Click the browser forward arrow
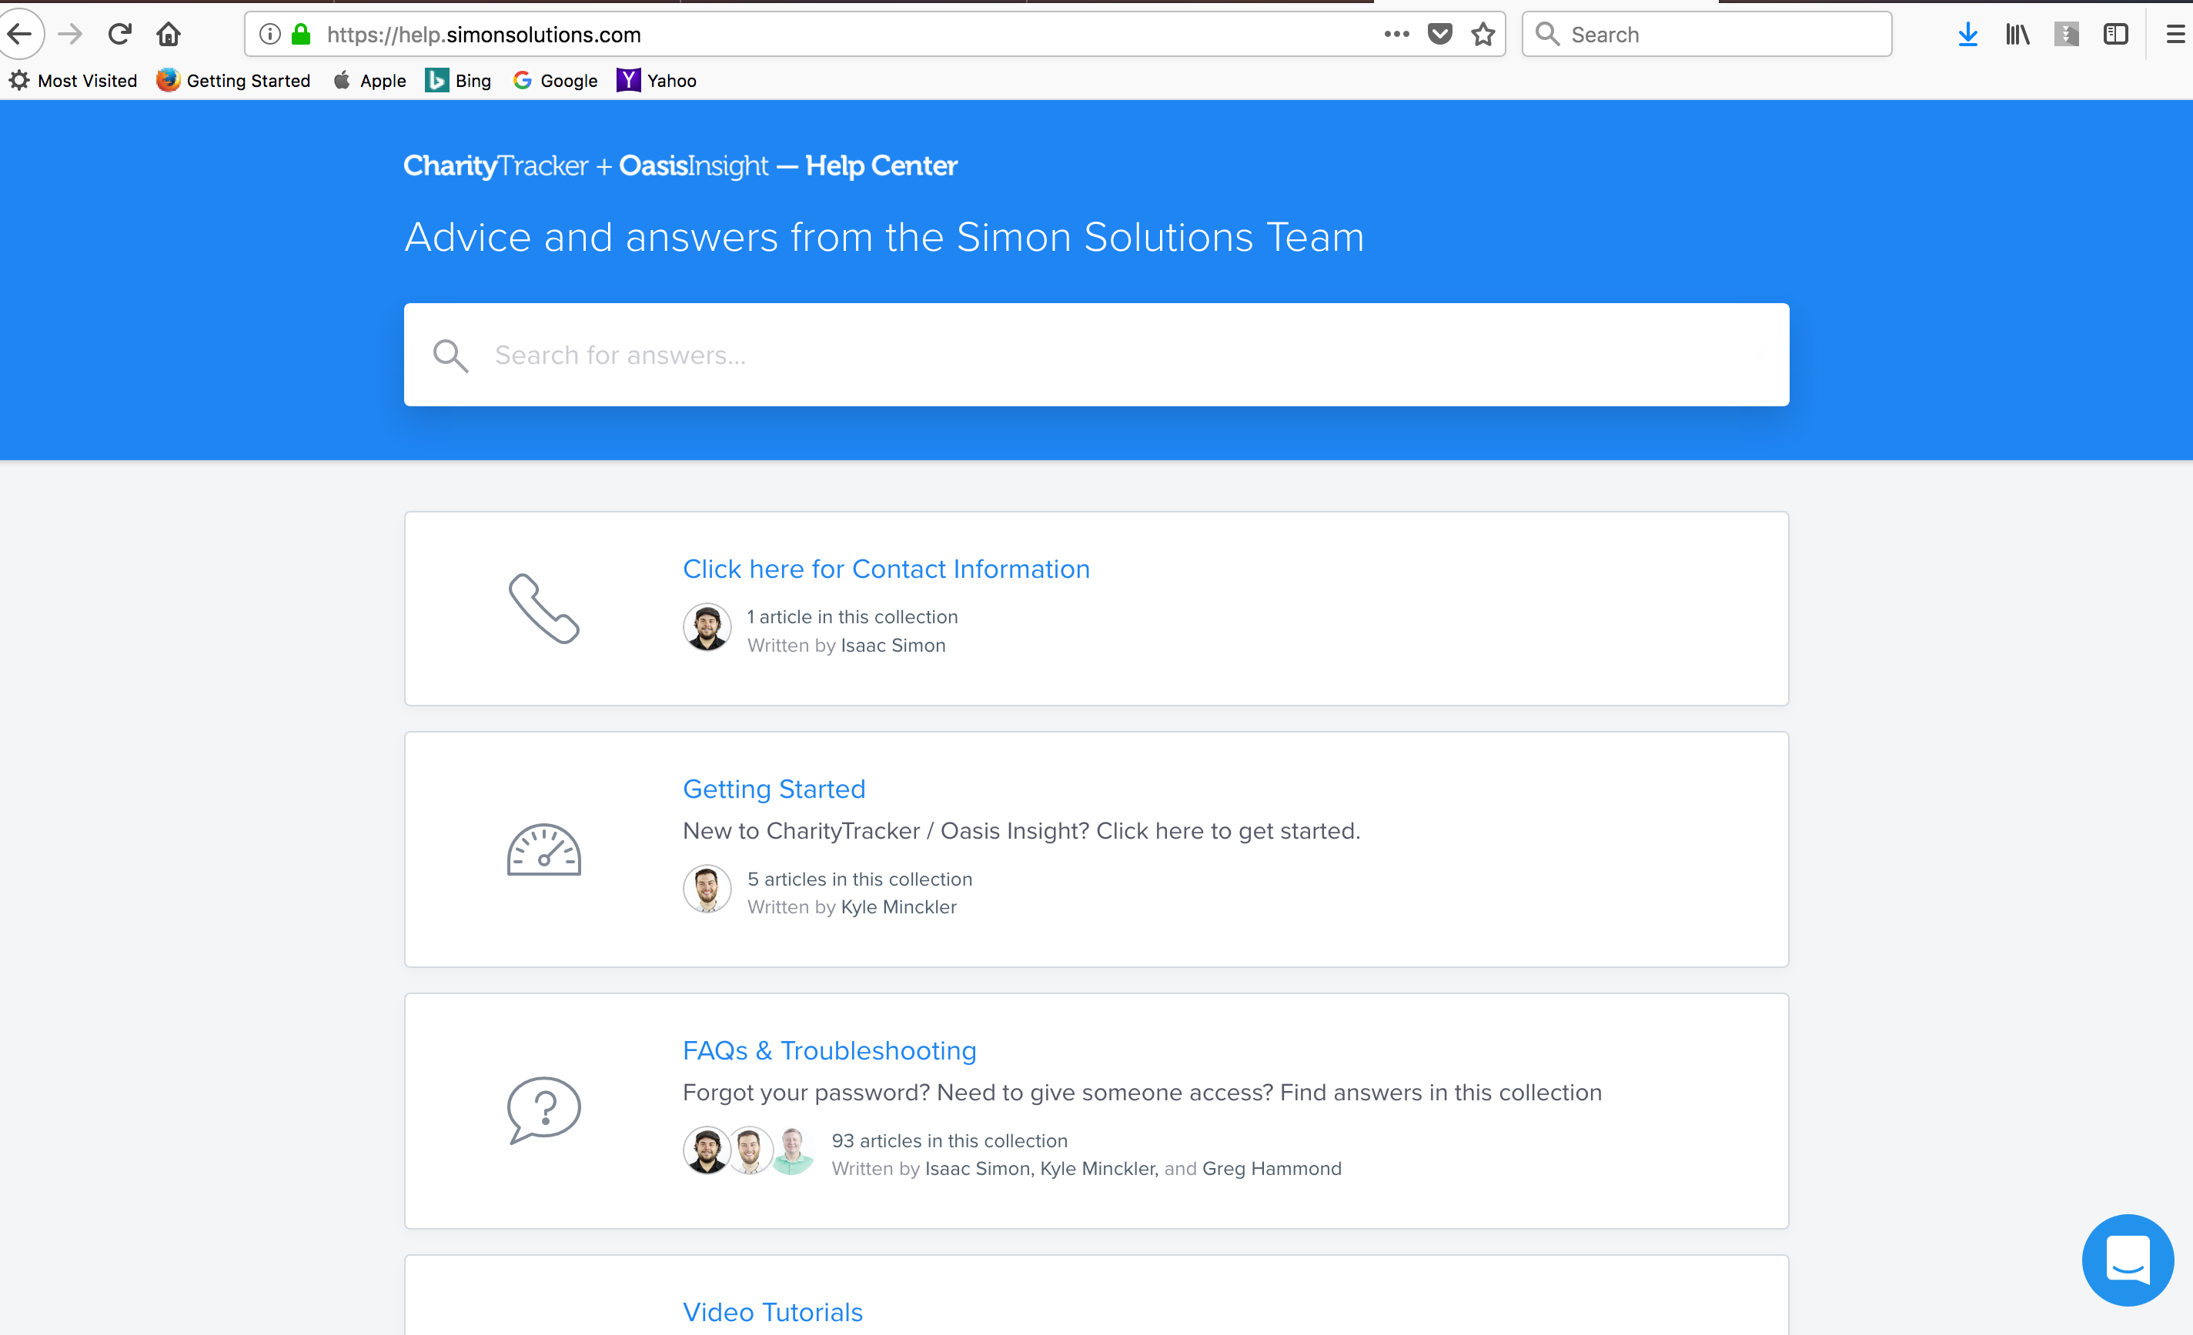 [70, 35]
